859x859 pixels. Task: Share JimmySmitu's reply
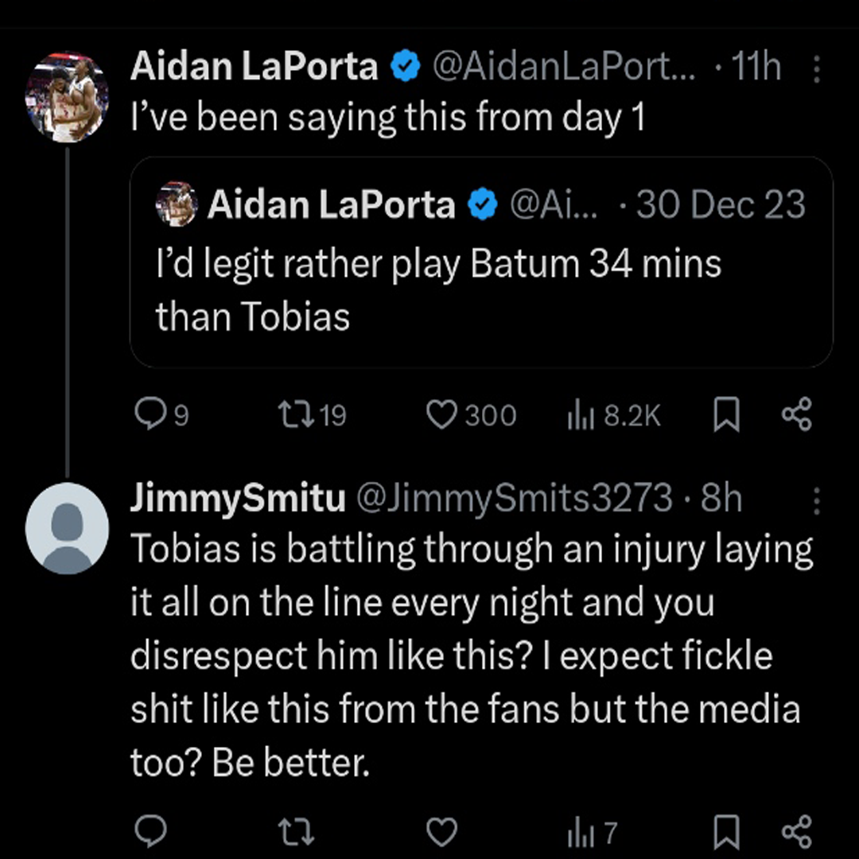(x=796, y=832)
